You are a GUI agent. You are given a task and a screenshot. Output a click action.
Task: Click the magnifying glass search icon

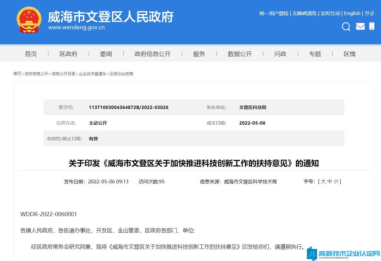346,27
